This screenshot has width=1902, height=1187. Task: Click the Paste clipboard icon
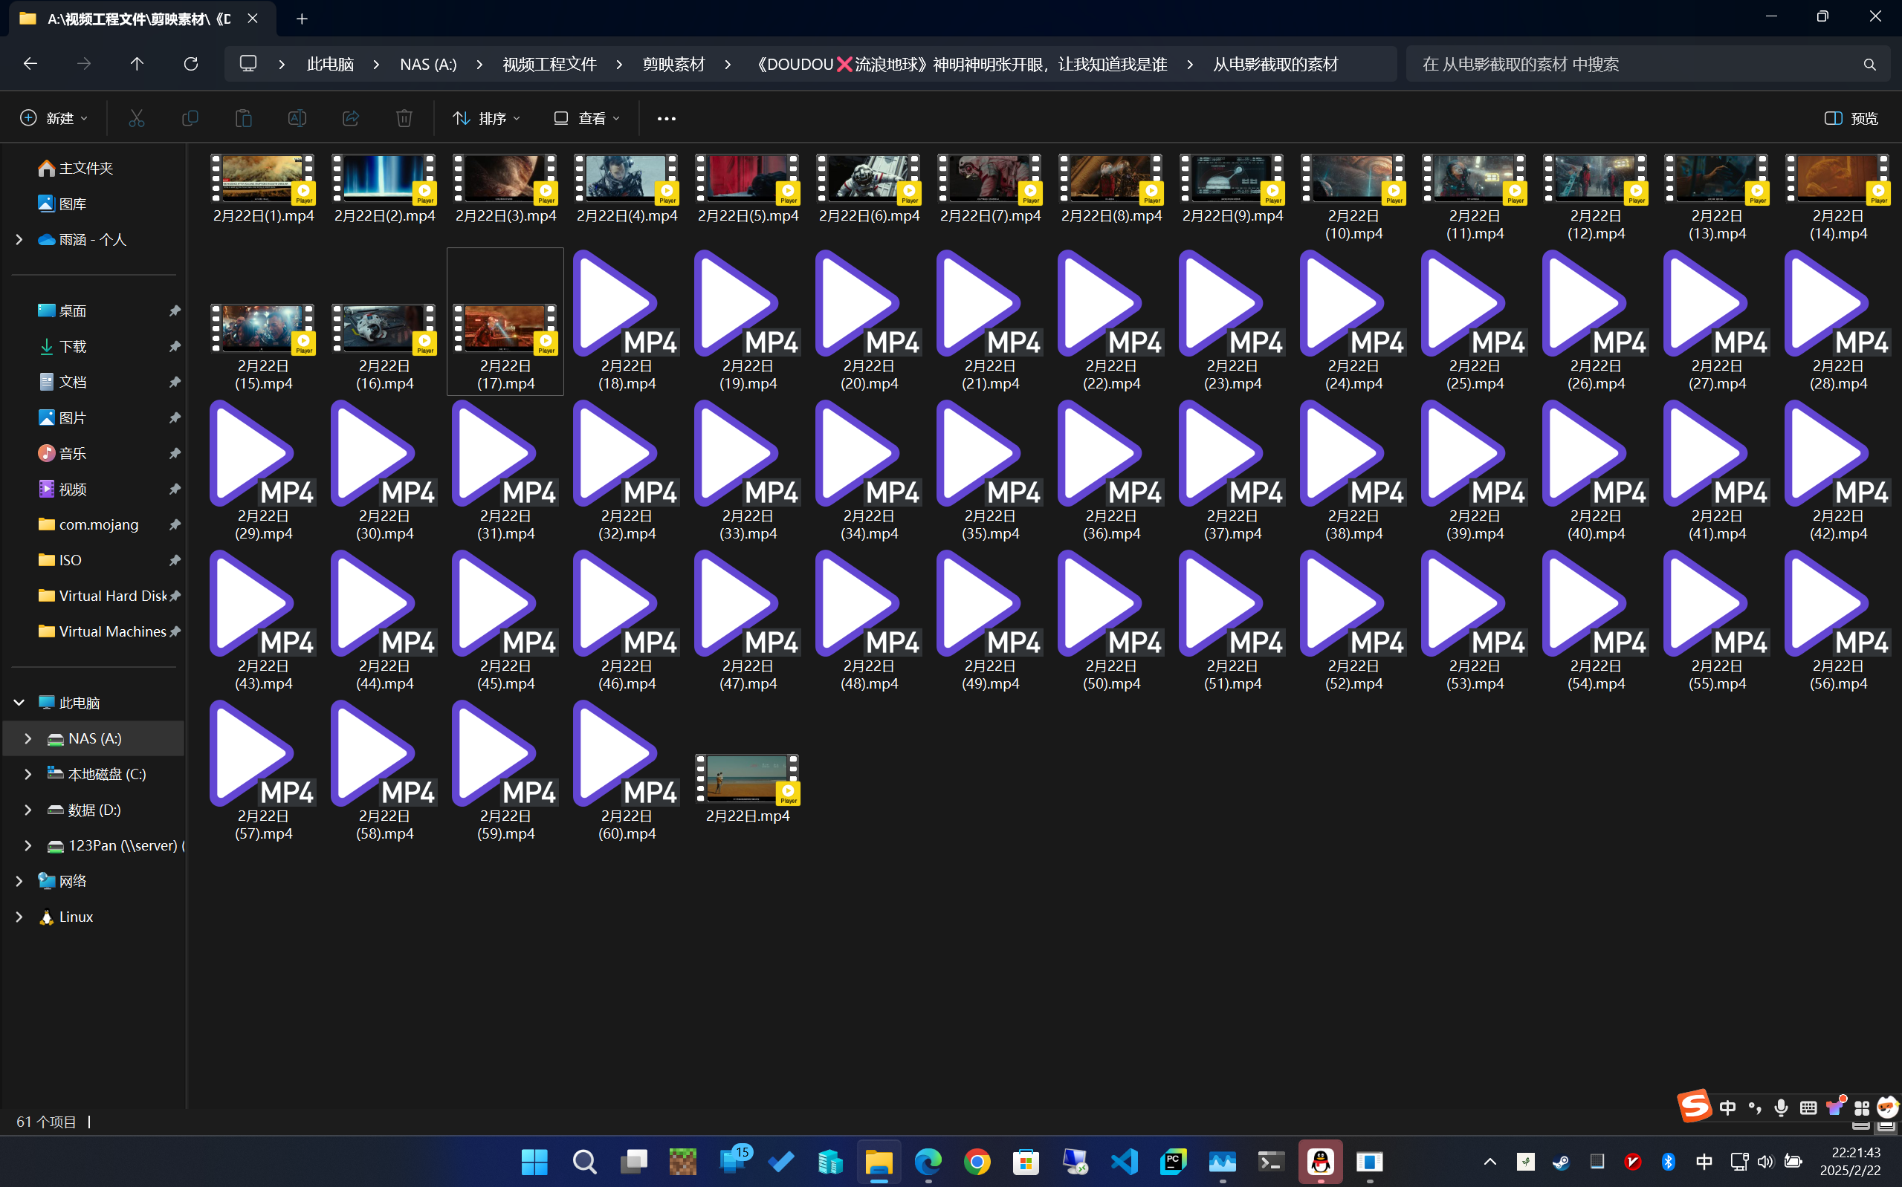coord(244,118)
